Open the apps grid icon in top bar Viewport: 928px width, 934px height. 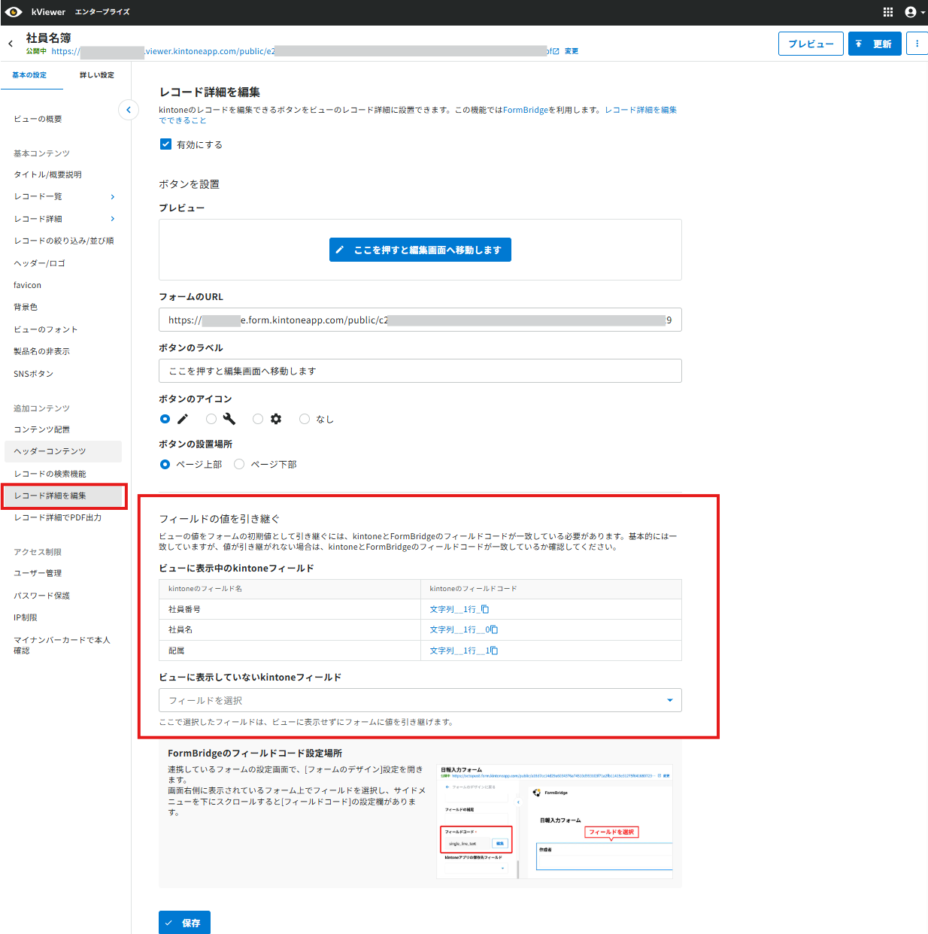click(x=888, y=12)
